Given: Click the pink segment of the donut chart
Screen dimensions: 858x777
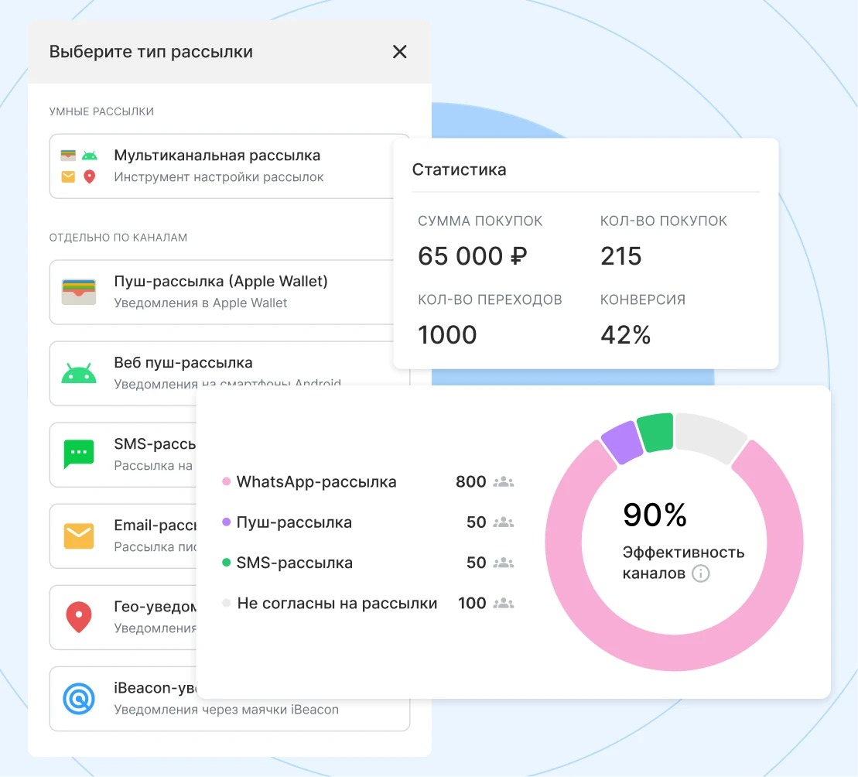Looking at the screenshot, I should [674, 652].
